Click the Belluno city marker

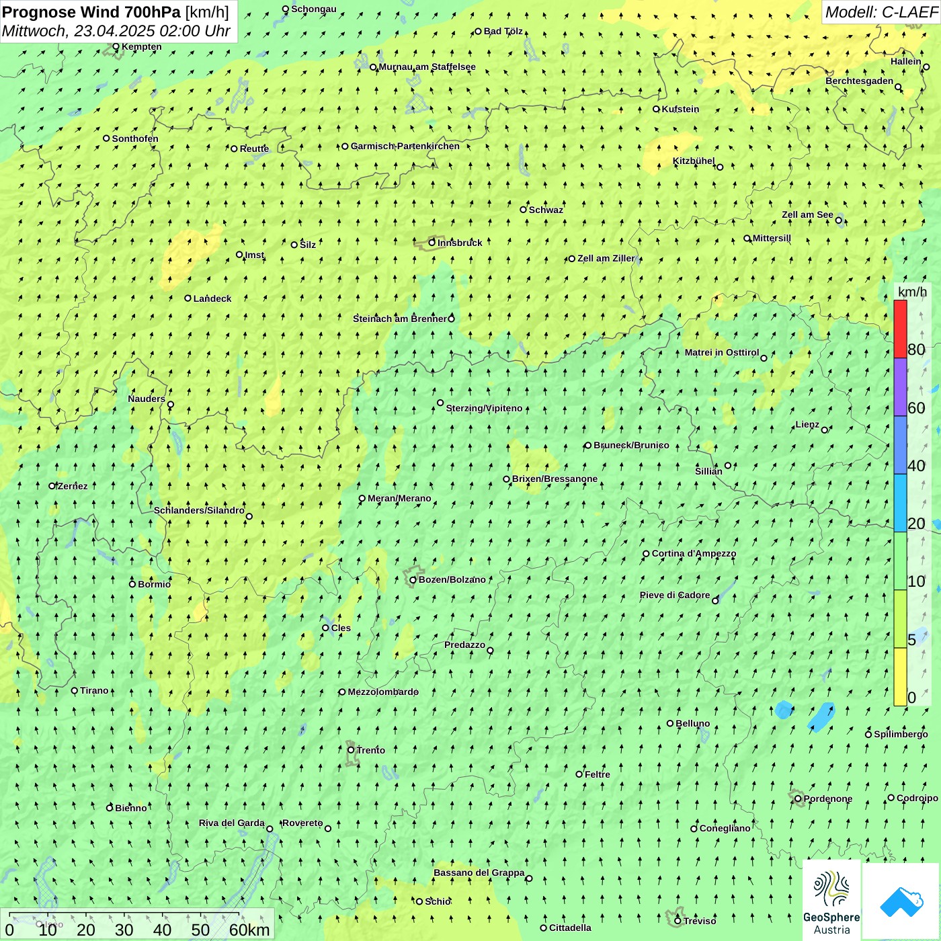(x=670, y=723)
